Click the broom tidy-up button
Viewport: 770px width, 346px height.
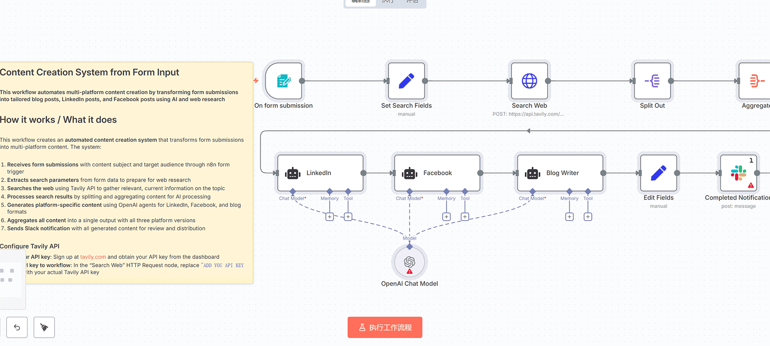[44, 327]
